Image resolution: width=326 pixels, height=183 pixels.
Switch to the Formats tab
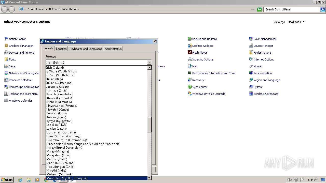coord(48,48)
